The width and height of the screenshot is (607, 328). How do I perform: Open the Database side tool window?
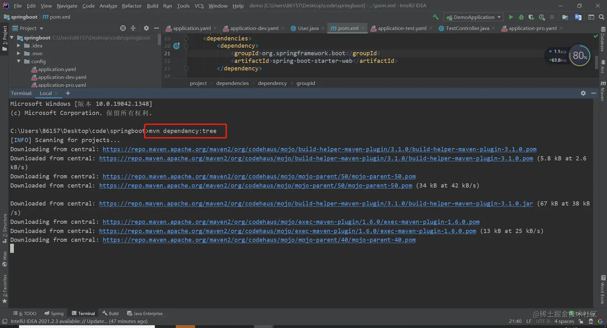click(x=603, y=39)
